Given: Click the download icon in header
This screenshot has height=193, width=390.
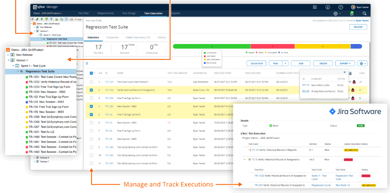Looking at the screenshot, I should click(328, 7).
